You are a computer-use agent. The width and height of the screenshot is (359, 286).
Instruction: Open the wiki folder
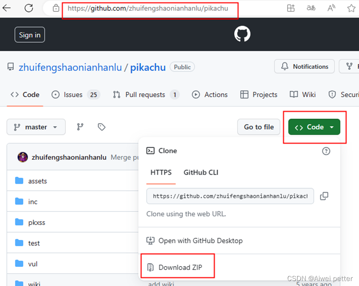34,284
